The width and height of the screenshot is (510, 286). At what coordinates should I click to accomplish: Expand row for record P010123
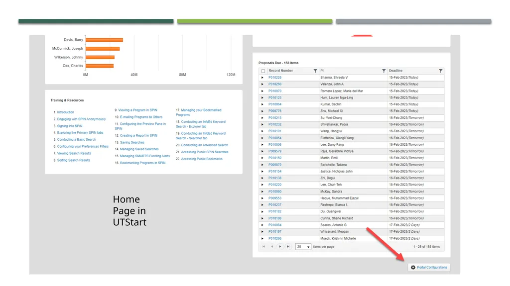[x=262, y=97]
